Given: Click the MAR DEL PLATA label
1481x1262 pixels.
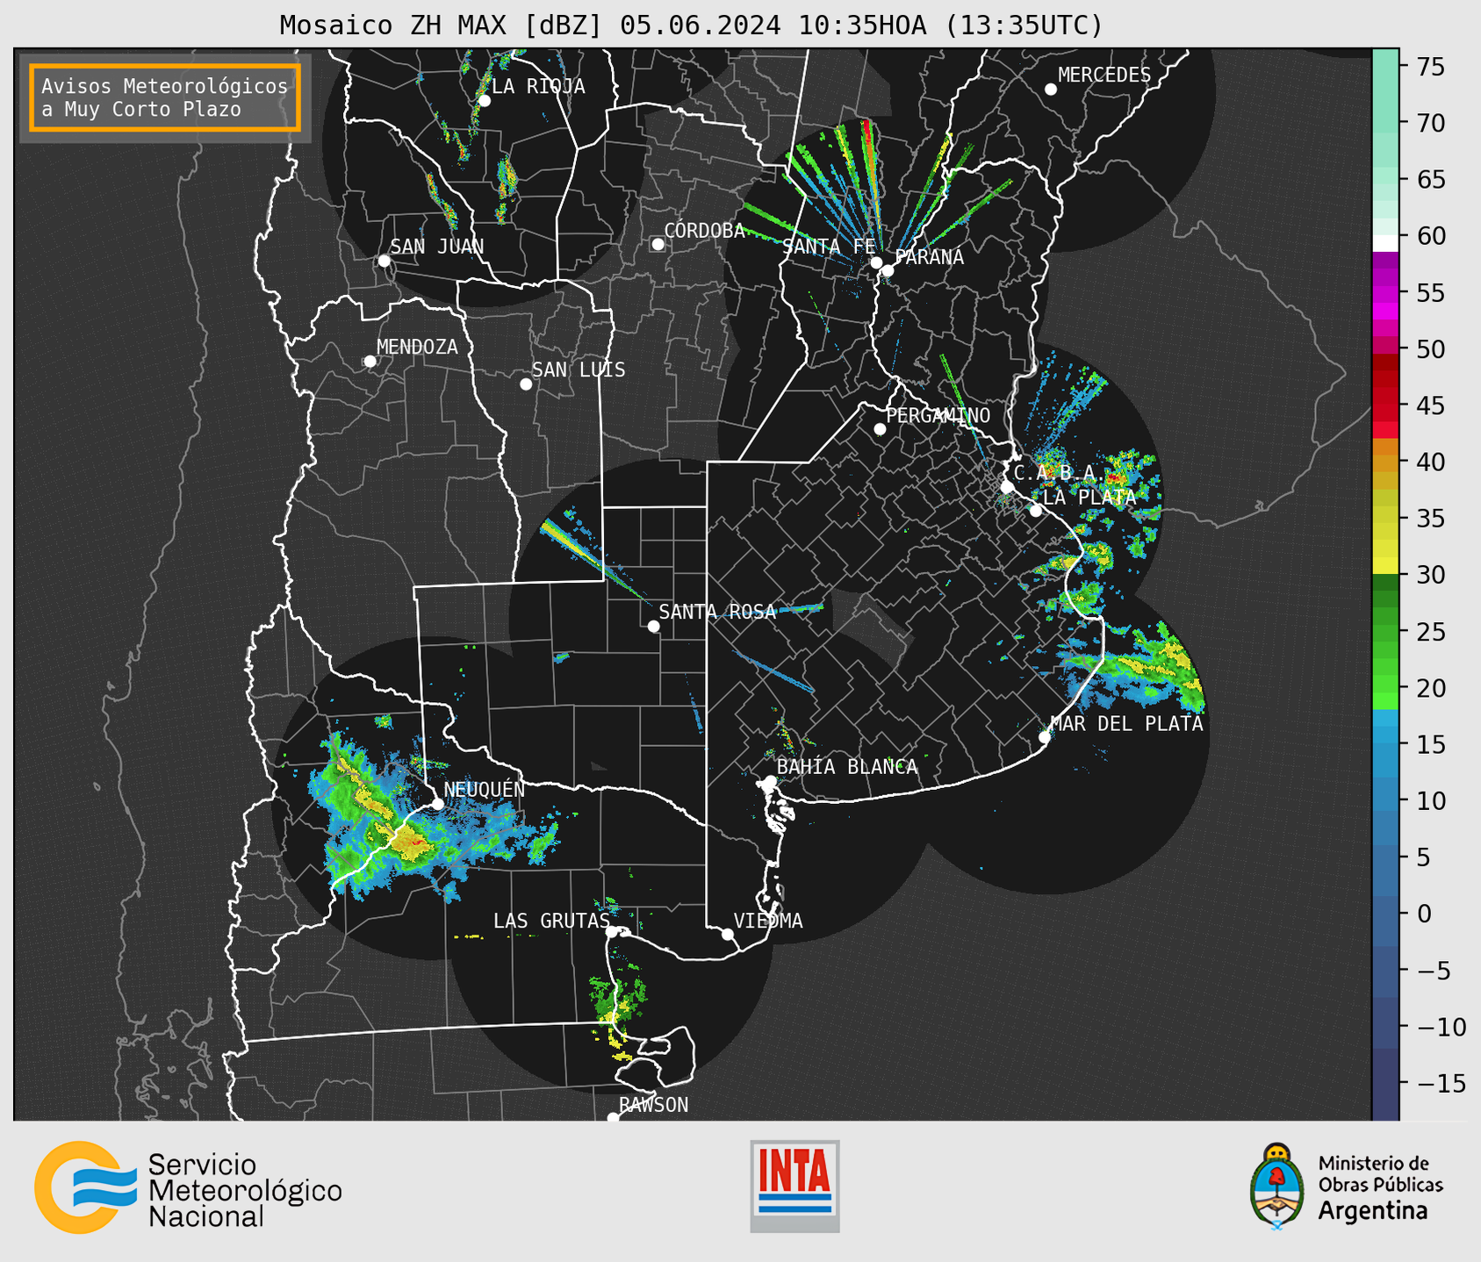Looking at the screenshot, I should point(1127,723).
